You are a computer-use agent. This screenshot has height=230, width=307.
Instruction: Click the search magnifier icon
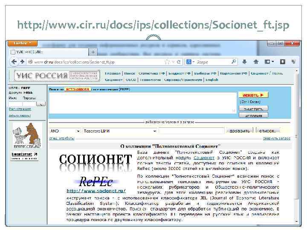pos(234,62)
